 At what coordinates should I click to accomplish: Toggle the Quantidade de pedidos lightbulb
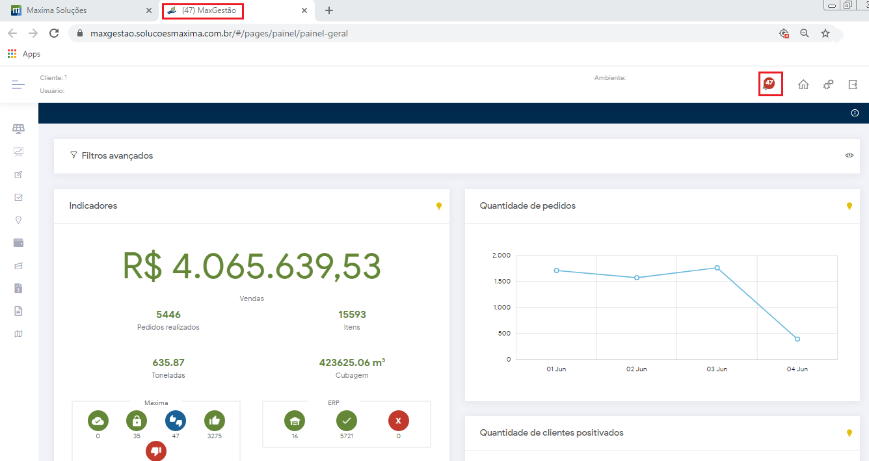(849, 206)
